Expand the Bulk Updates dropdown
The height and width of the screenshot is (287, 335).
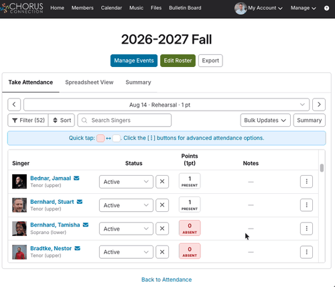[x=265, y=120]
